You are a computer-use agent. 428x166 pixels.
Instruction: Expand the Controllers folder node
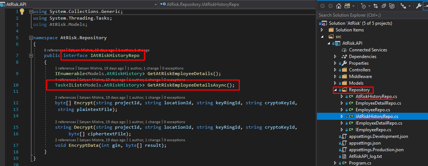click(335, 70)
